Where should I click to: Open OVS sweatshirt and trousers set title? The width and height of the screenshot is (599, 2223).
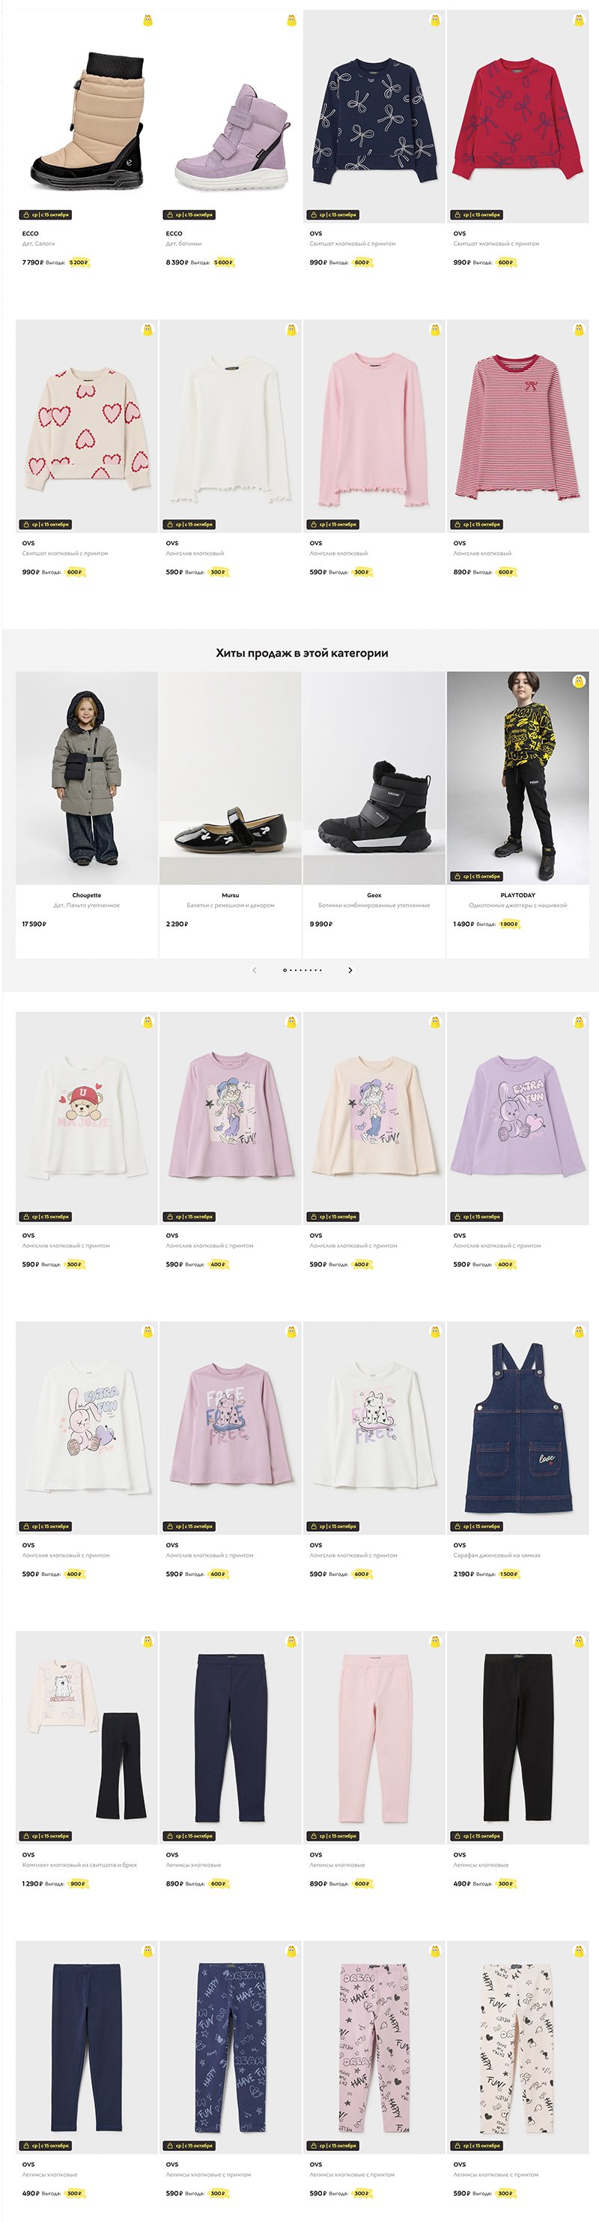79,1865
